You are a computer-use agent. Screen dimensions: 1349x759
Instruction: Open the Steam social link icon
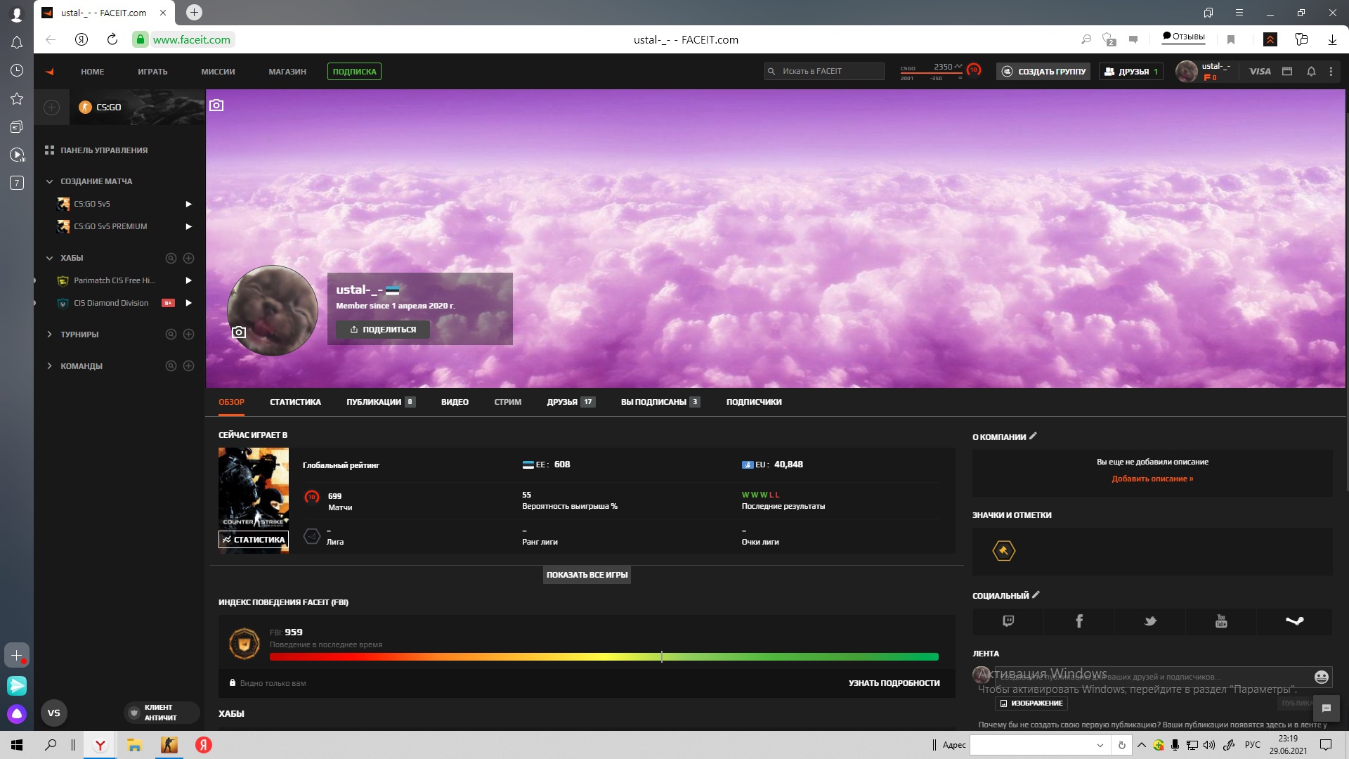(x=1294, y=621)
